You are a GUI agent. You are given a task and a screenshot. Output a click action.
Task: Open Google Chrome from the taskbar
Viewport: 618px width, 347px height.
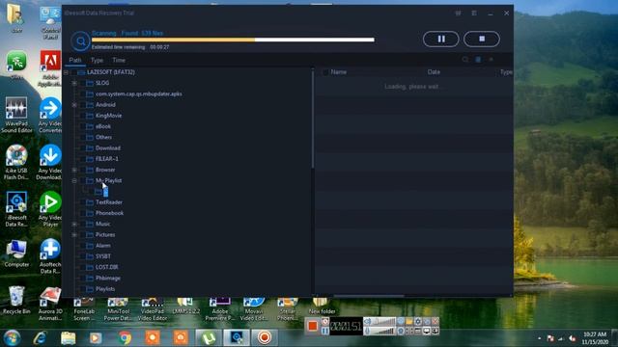[x=125, y=337]
